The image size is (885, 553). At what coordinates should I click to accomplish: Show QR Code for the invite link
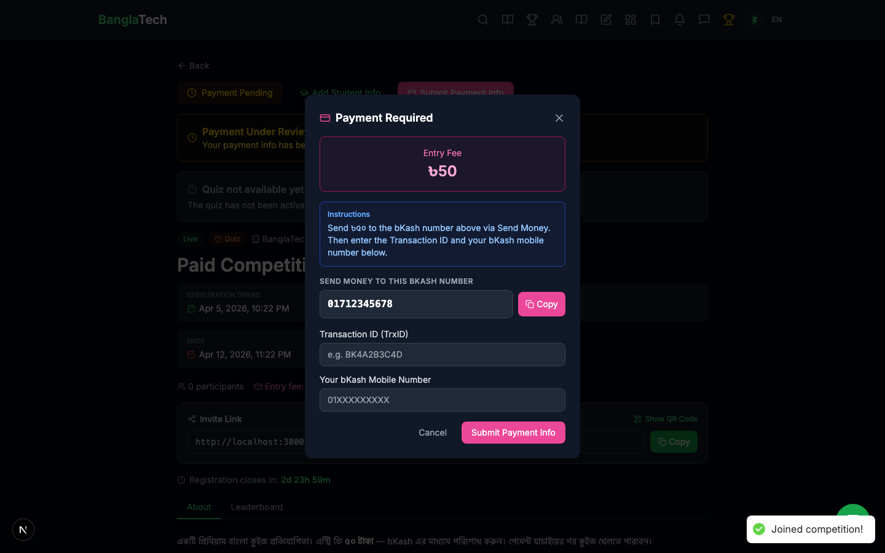click(666, 418)
